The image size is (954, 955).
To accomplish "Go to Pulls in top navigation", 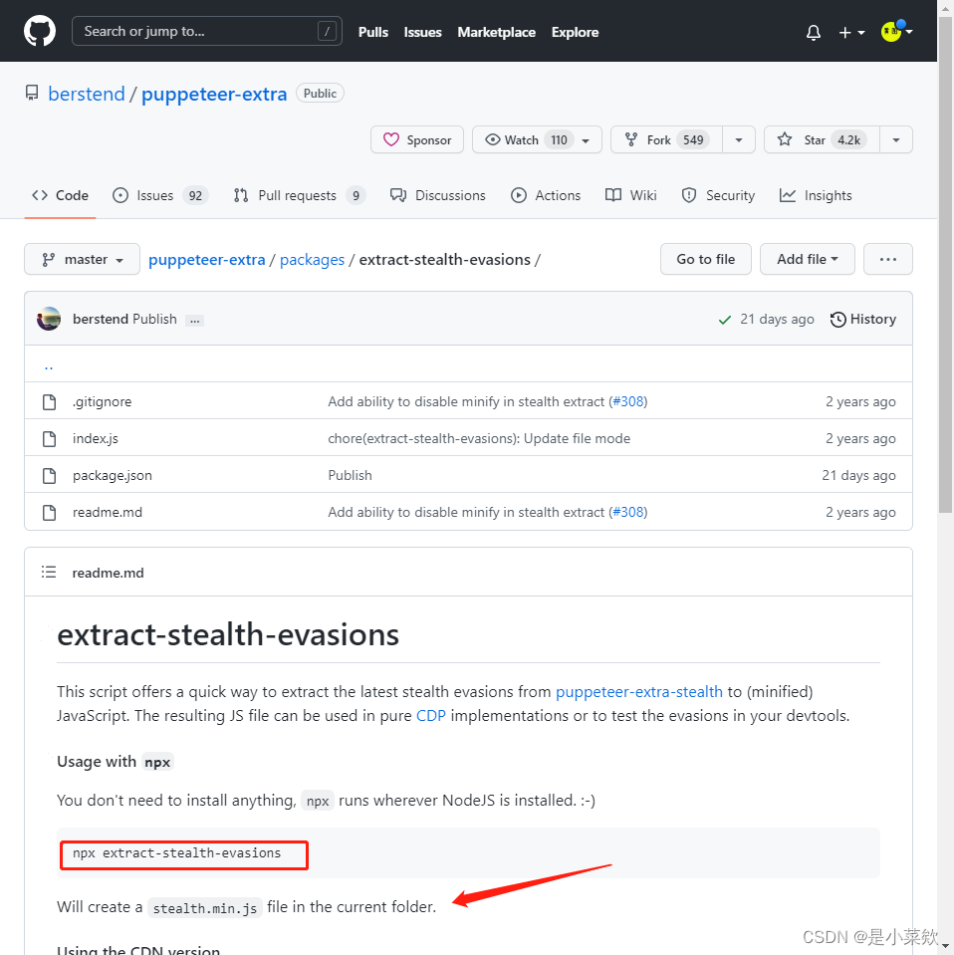I will point(372,32).
